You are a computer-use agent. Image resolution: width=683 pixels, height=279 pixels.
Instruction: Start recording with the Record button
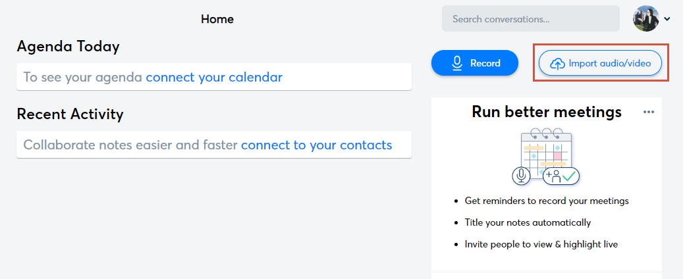(475, 63)
